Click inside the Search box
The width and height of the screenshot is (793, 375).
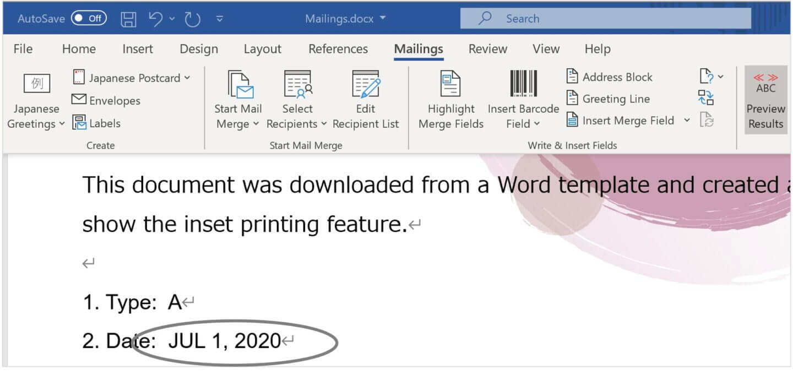[606, 18]
